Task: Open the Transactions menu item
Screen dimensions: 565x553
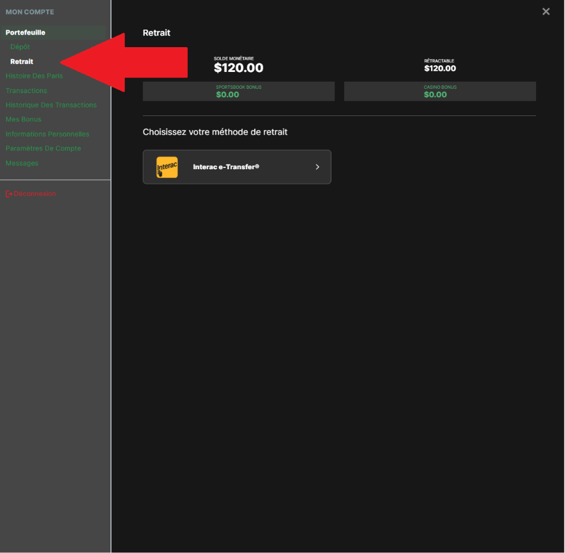Action: (x=26, y=91)
